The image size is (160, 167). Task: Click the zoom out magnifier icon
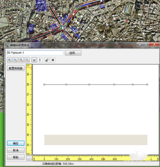tap(15, 60)
